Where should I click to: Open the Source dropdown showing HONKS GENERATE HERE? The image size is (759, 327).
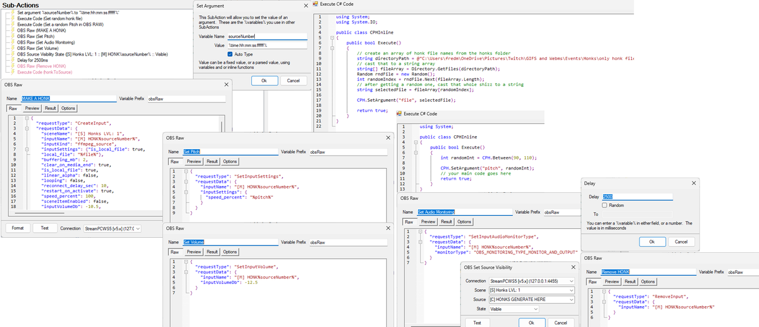click(533, 299)
